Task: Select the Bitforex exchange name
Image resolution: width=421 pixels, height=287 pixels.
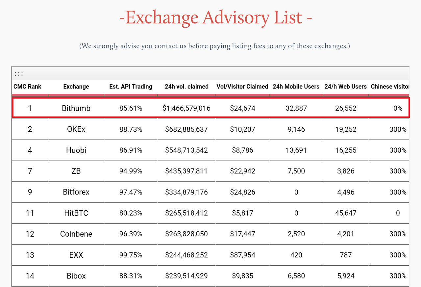Action: 76,192
